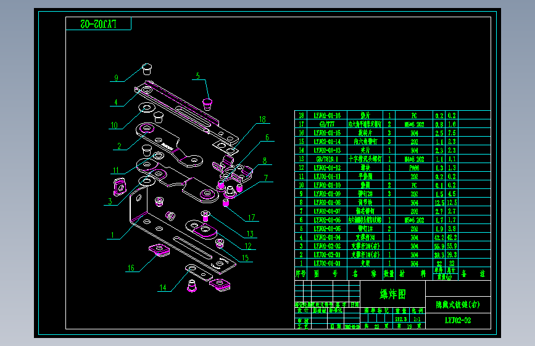Select the 数量 column header
535x346 pixels.
tap(389, 273)
